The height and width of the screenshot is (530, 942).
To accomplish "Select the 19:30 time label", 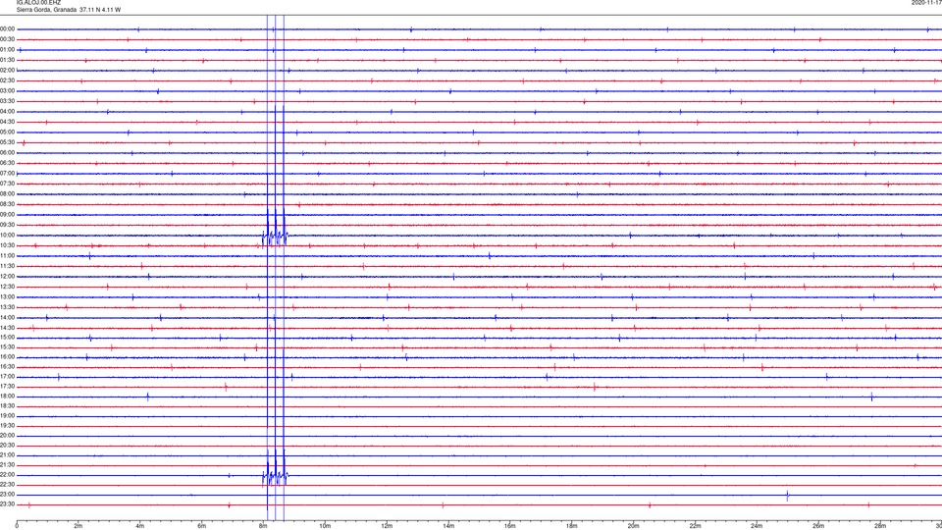I will pos(7,425).
